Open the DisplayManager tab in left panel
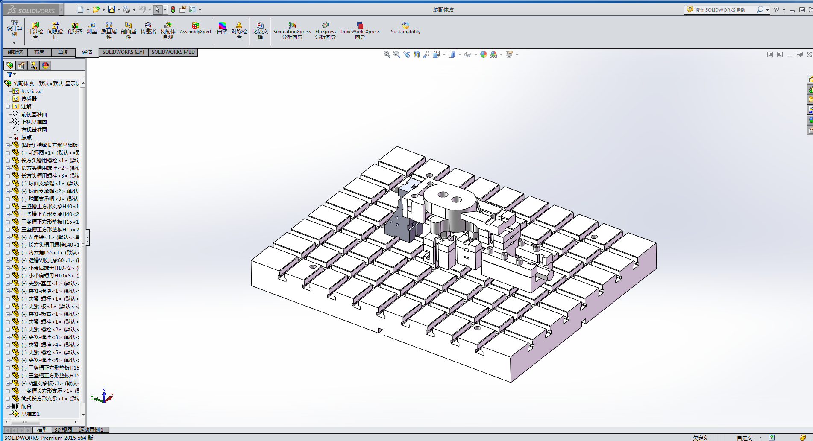This screenshot has height=441, width=813. (45, 65)
